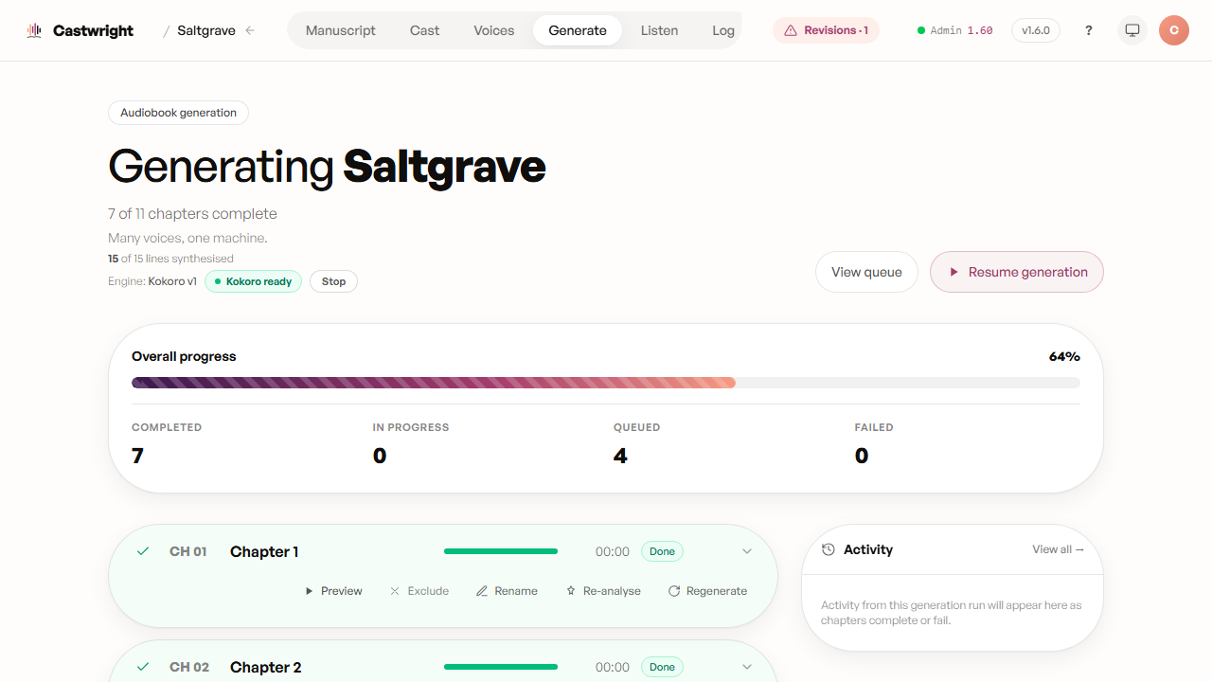
Task: Open View all activity link
Action: coord(1058,549)
